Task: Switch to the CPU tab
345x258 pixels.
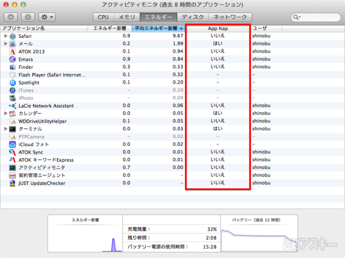Action: pyautogui.click(x=103, y=17)
